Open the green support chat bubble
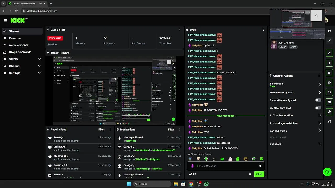Viewport: 335px width, 188px height. tap(327, 172)
